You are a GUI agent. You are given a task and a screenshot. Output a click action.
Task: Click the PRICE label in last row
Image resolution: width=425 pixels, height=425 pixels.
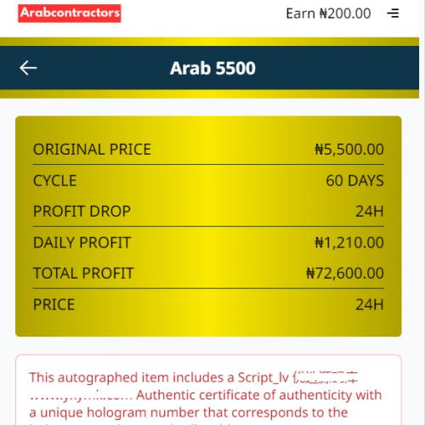[x=54, y=305]
